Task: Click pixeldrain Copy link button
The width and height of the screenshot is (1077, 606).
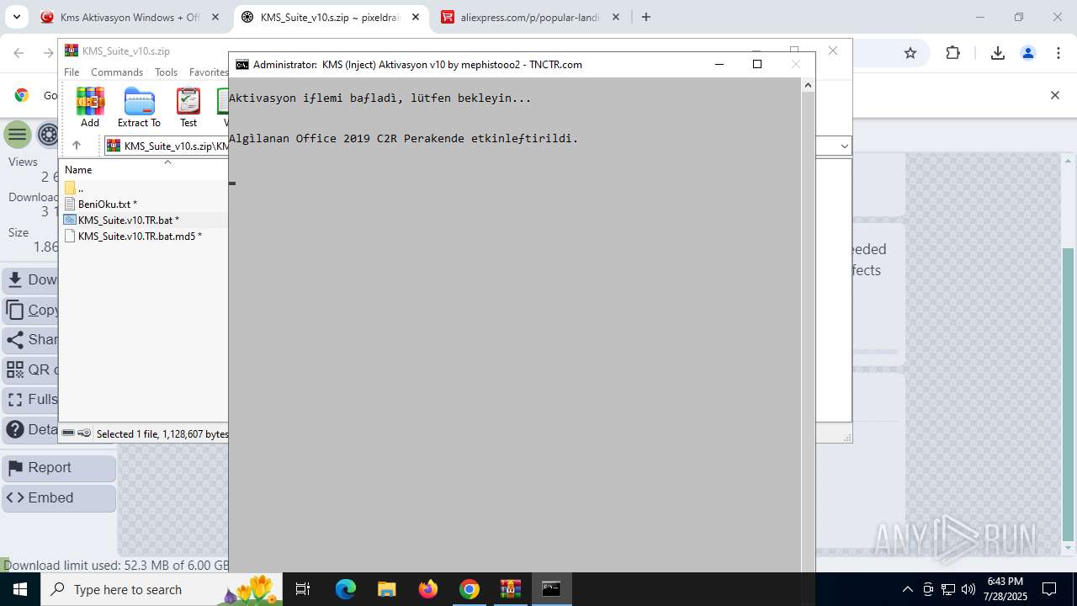Action: [31, 310]
